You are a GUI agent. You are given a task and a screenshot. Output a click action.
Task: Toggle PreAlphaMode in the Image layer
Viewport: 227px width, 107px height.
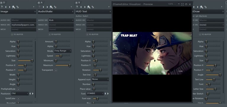pyautogui.click(x=18, y=89)
